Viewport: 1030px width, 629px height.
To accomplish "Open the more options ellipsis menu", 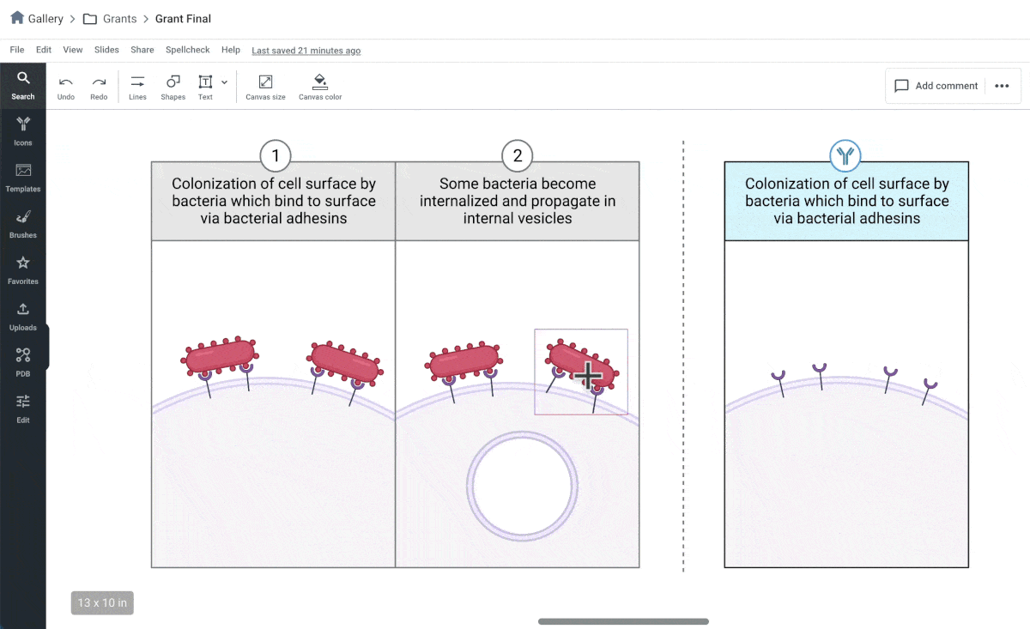I will point(1002,86).
